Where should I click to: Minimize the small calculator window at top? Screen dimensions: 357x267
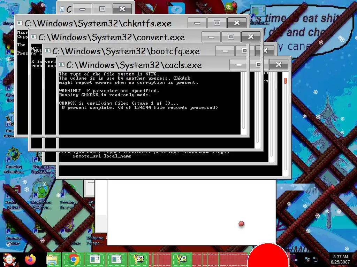coord(82,9)
